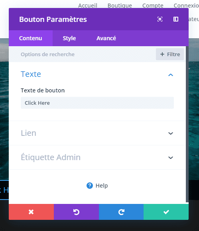
Task: Save changes with the green checkmark
Action: pyautogui.click(x=166, y=212)
